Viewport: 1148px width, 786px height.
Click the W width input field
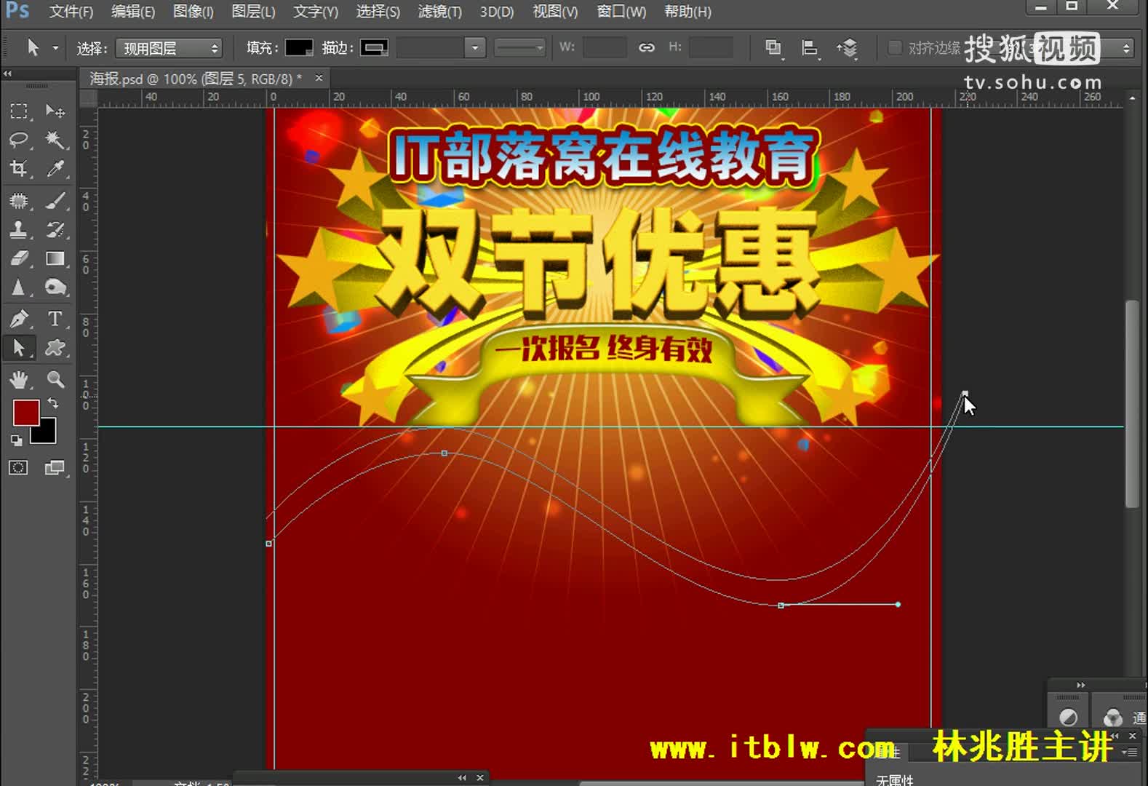coord(605,48)
